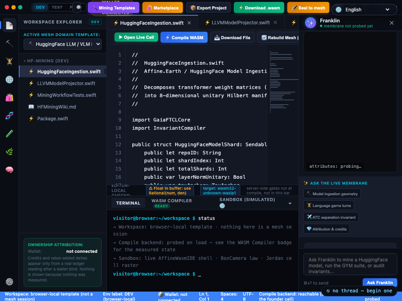Image resolution: width=402 pixels, height=301 pixels.
Task: Click Ask Franklin send button
Action: [x=380, y=282]
